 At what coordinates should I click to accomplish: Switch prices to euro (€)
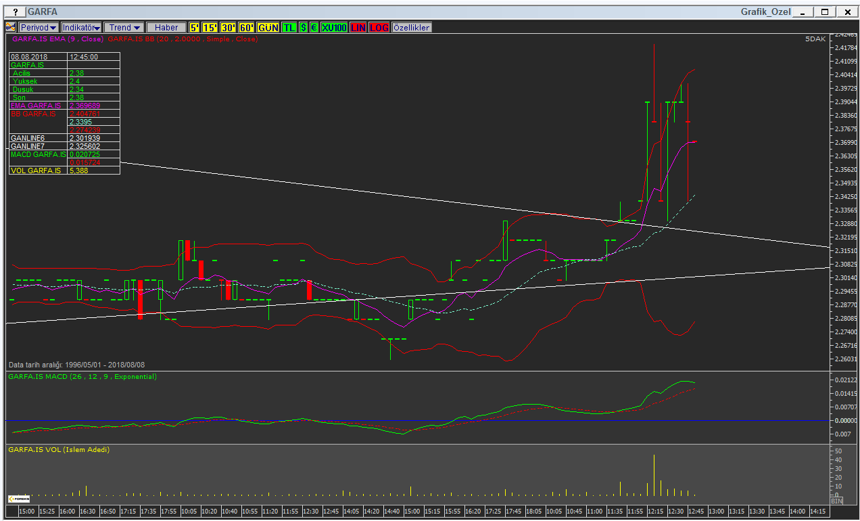(x=314, y=27)
